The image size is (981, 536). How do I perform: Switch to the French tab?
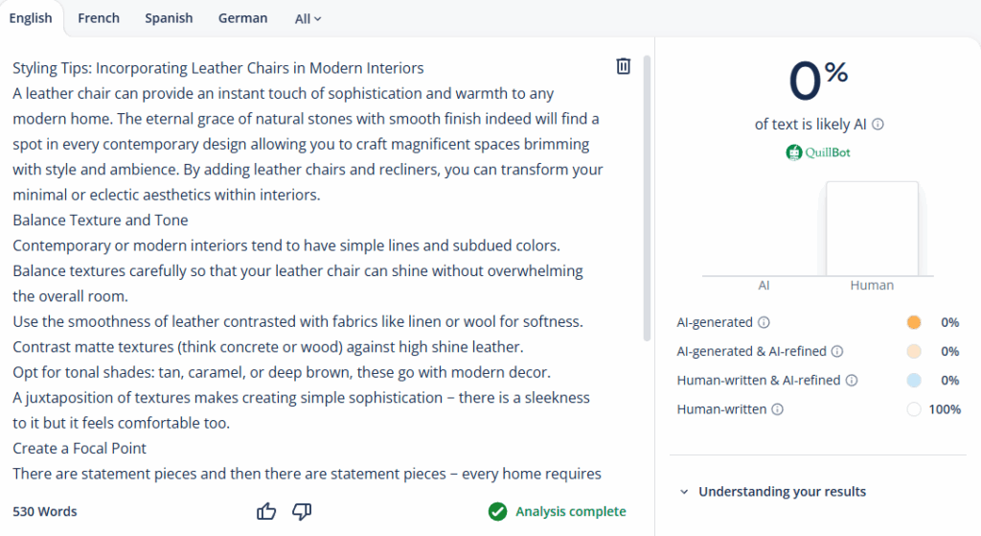99,18
